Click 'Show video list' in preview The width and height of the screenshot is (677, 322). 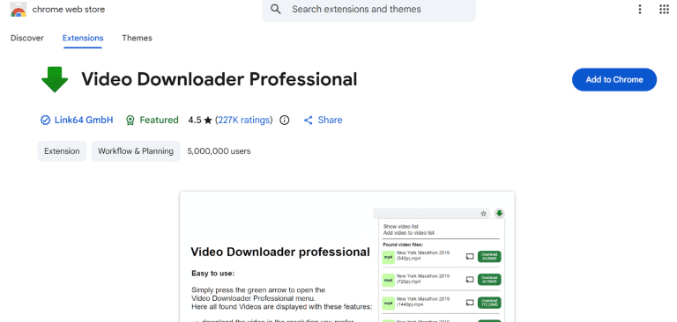pos(401,226)
